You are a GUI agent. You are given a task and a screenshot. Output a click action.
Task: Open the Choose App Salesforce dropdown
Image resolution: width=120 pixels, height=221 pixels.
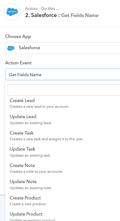tap(63, 48)
